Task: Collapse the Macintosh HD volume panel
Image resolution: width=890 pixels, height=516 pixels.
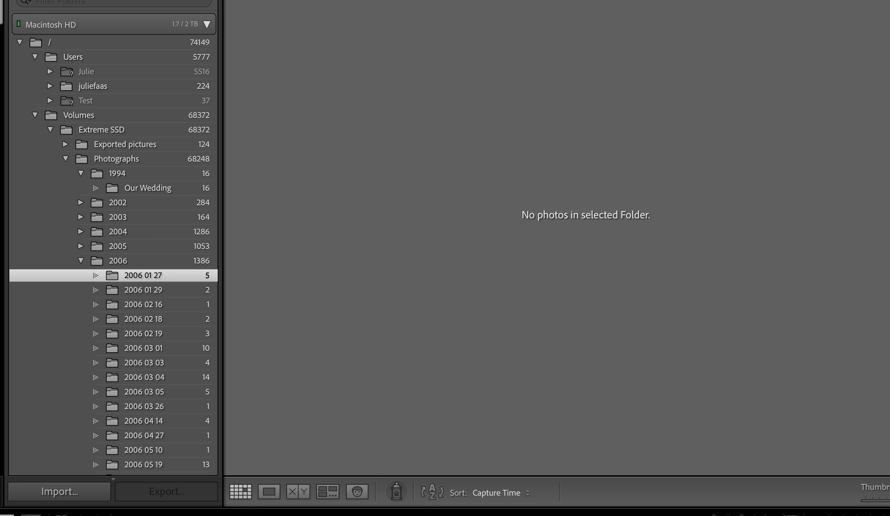Action: [206, 24]
